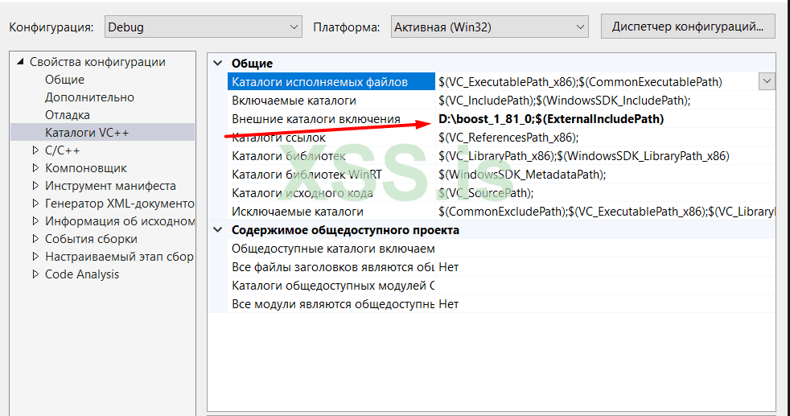Viewport: 790px width, 416px height.
Task: Open dropdown arrow for Каталоги исполняемых файлов
Action: [767, 81]
